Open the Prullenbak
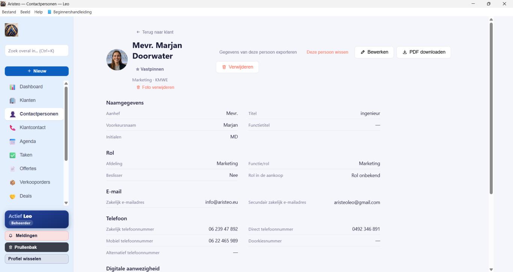 pyautogui.click(x=37, y=247)
